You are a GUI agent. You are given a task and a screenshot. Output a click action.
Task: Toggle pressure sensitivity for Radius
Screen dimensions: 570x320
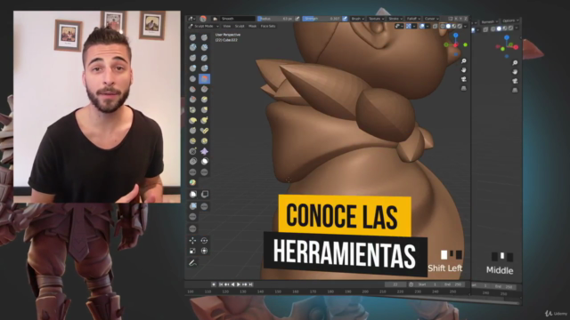pyautogui.click(x=297, y=19)
